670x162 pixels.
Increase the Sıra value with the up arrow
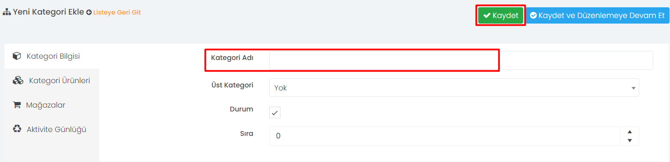[629, 132]
